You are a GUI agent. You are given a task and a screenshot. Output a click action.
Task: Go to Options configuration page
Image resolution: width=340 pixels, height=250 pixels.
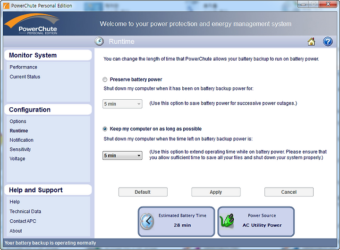[x=18, y=121]
